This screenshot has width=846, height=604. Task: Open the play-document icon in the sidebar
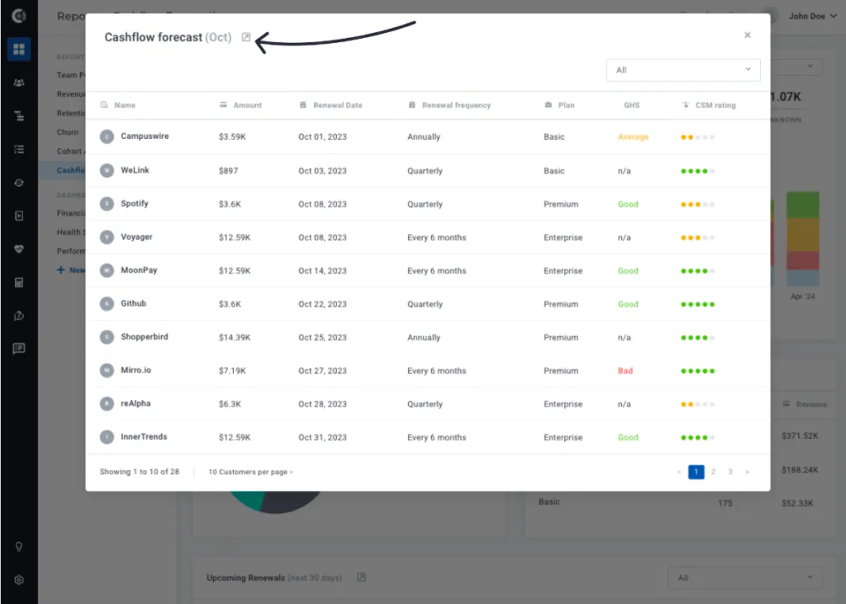(19, 216)
